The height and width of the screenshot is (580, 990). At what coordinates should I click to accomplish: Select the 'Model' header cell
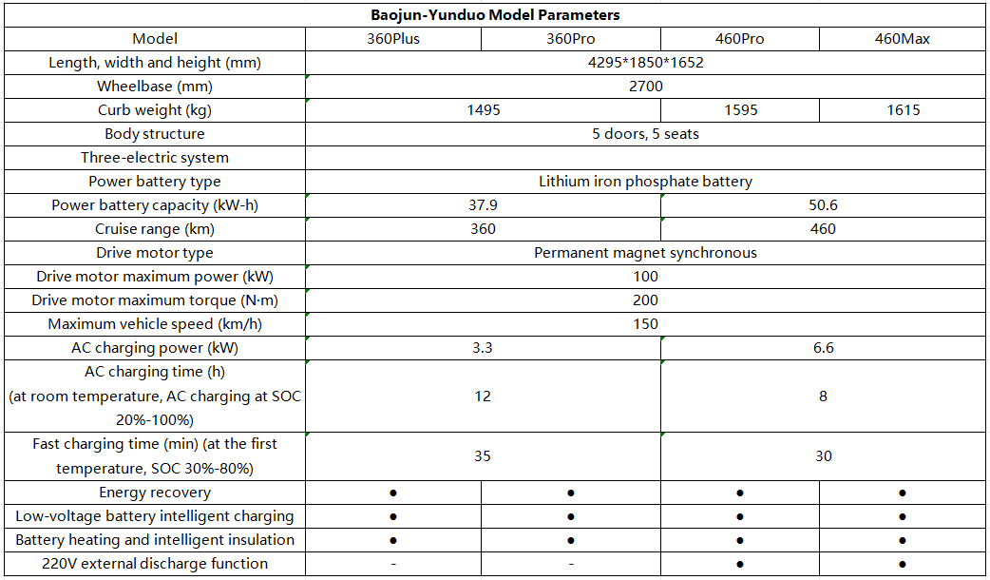(155, 39)
